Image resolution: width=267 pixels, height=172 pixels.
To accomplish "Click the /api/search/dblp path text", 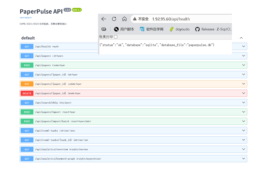I will pyautogui.click(x=46, y=103).
